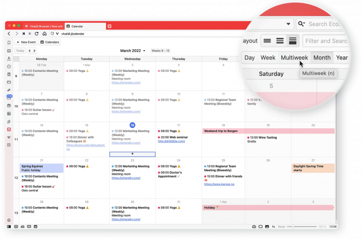Go to next period arrow
The height and width of the screenshot is (239, 362).
click(x=35, y=51)
